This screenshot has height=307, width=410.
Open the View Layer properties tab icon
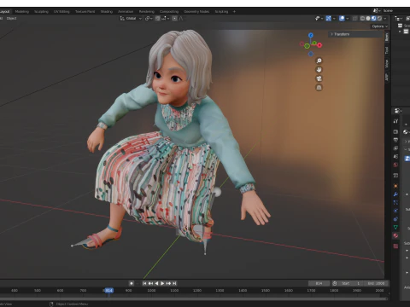pos(395,148)
